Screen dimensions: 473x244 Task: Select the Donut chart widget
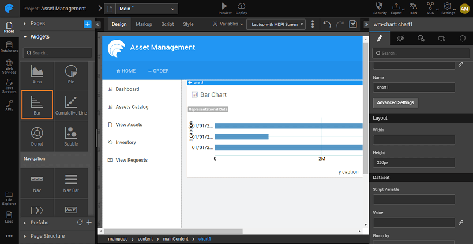tap(37, 134)
